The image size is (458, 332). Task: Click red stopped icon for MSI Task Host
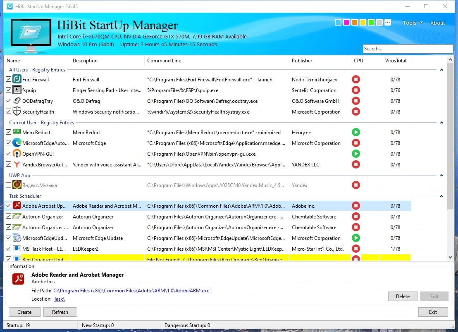click(x=356, y=249)
